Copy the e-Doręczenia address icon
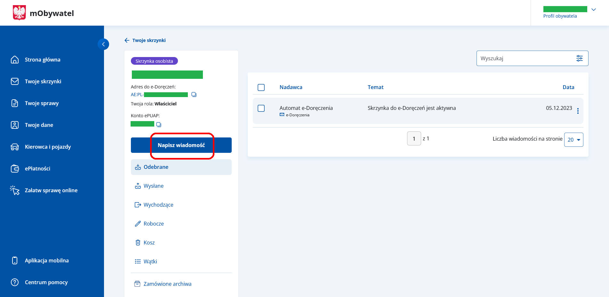 point(194,95)
